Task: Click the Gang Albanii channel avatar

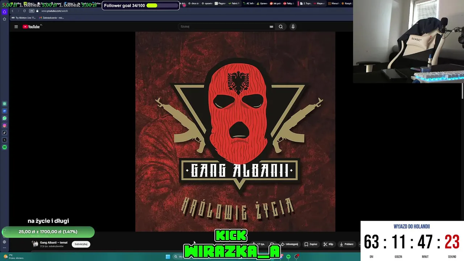Action: (35, 244)
